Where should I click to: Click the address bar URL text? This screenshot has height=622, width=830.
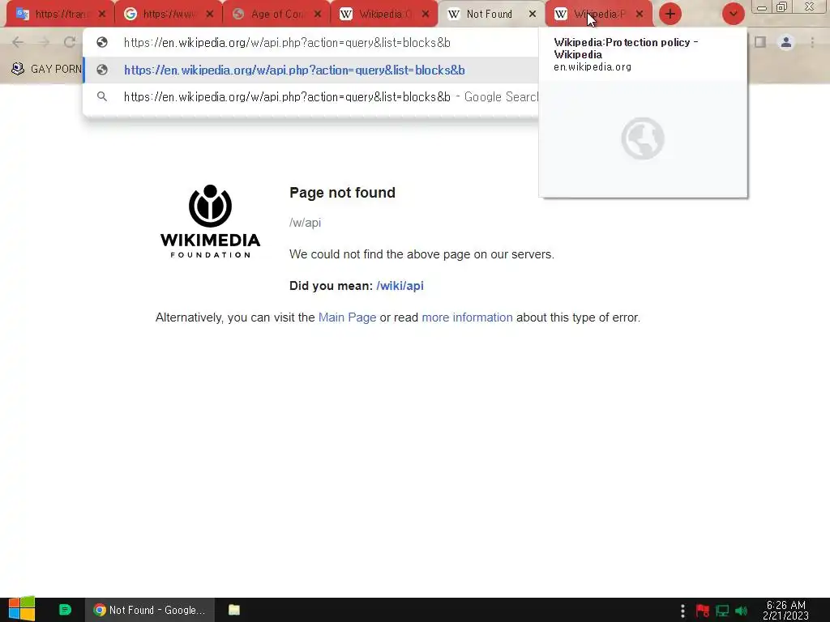point(287,42)
